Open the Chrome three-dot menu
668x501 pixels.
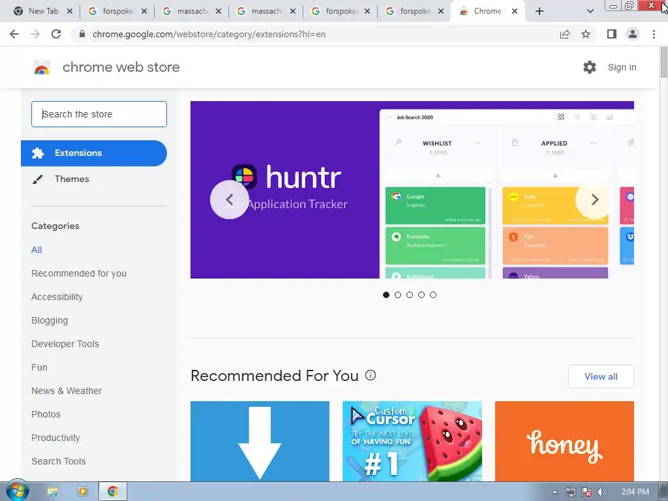pyautogui.click(x=654, y=34)
